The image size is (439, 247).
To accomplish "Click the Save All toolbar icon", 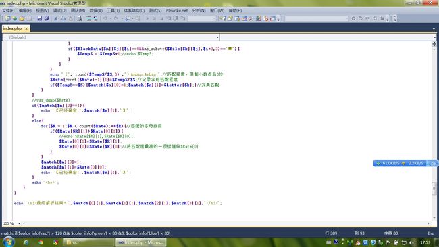I will click(47, 18).
